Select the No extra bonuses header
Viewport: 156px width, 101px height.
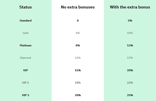tap(78, 7)
